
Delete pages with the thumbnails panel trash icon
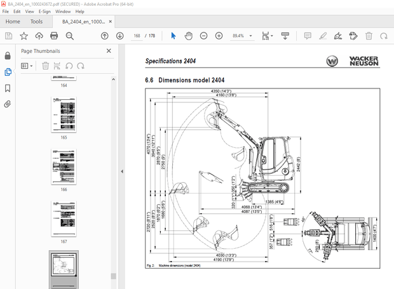(46, 66)
